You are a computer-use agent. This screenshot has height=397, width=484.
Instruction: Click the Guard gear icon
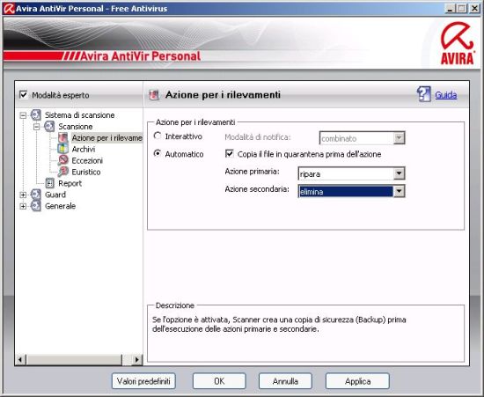click(x=36, y=195)
